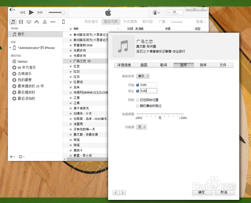Click the search field in iTunes toolbar
The image size is (251, 203).
click(174, 12)
